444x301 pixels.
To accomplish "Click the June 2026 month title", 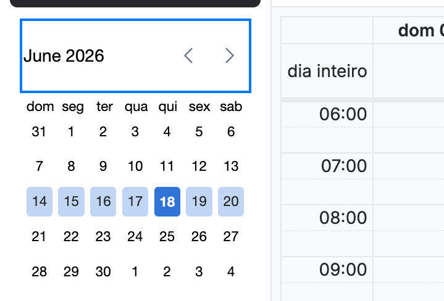I will click(x=64, y=56).
